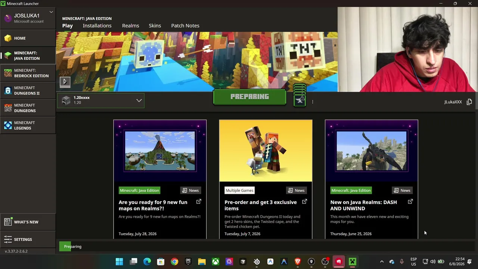Open the Windows Start menu
The width and height of the screenshot is (478, 269).
[119, 262]
